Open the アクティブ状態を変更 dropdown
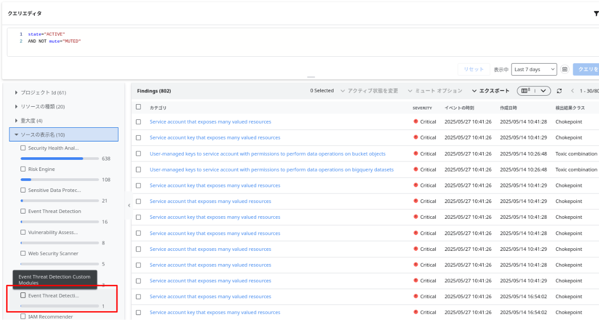599x325 pixels. click(x=369, y=91)
